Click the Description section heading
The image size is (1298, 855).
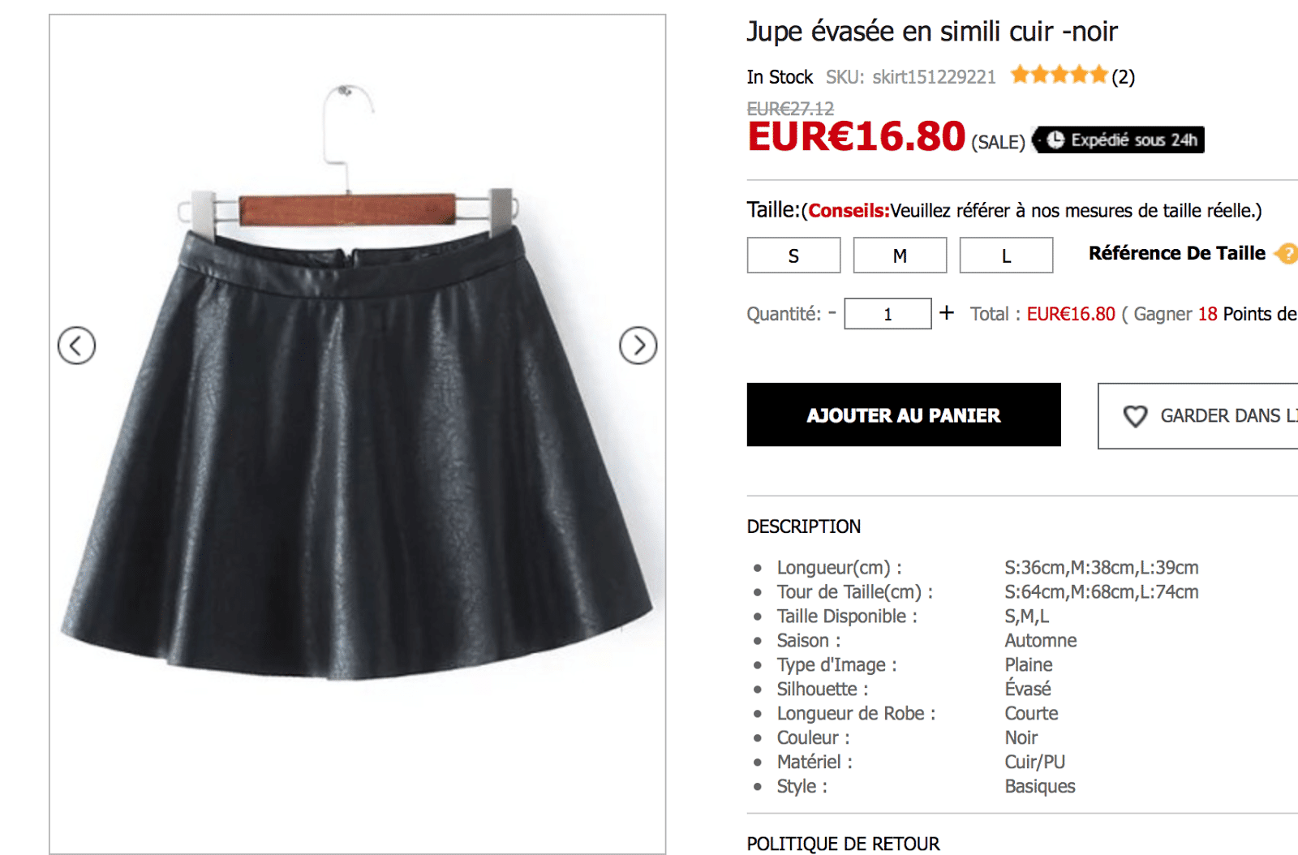click(803, 526)
